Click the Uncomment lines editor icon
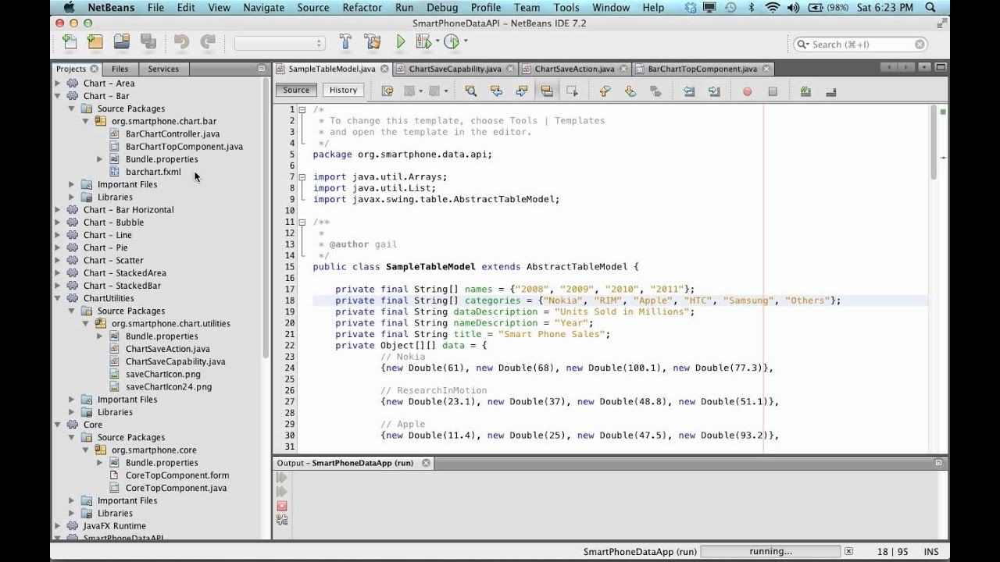Viewport: 1000px width, 562px height. (x=830, y=91)
